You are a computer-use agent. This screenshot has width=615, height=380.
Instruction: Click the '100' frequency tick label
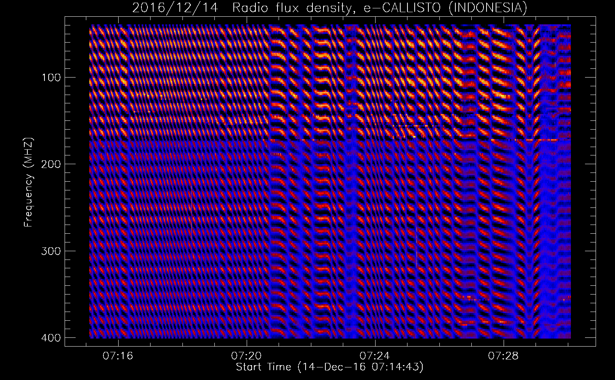(51, 78)
